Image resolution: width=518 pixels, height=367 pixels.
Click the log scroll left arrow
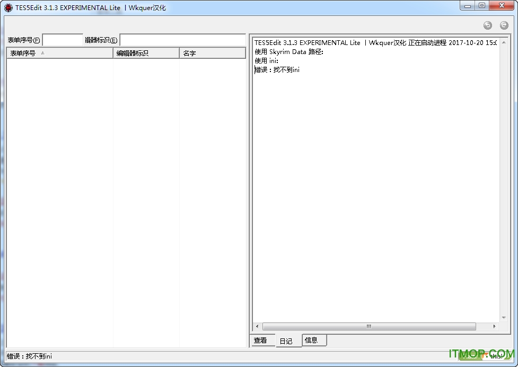pyautogui.click(x=257, y=326)
